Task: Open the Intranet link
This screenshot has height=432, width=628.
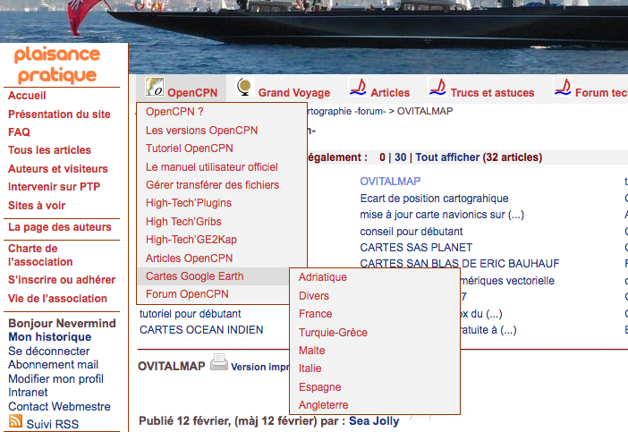Action: (28, 393)
